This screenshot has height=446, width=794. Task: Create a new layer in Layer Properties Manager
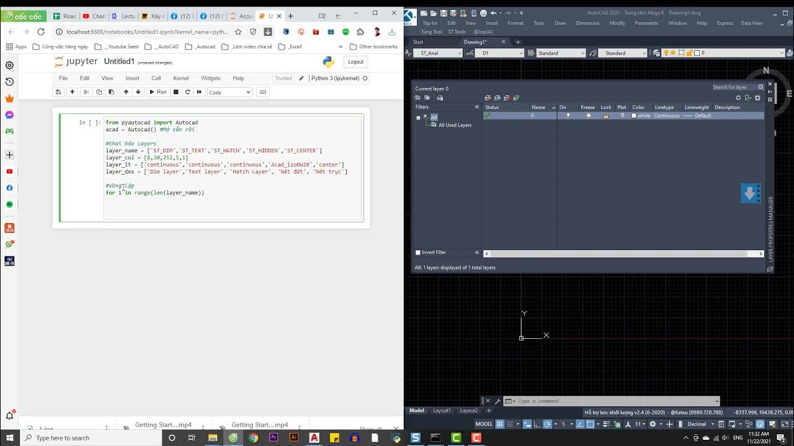[488, 98]
